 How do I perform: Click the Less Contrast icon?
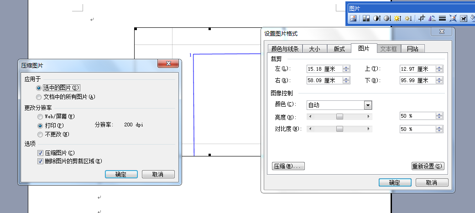pos(387,19)
